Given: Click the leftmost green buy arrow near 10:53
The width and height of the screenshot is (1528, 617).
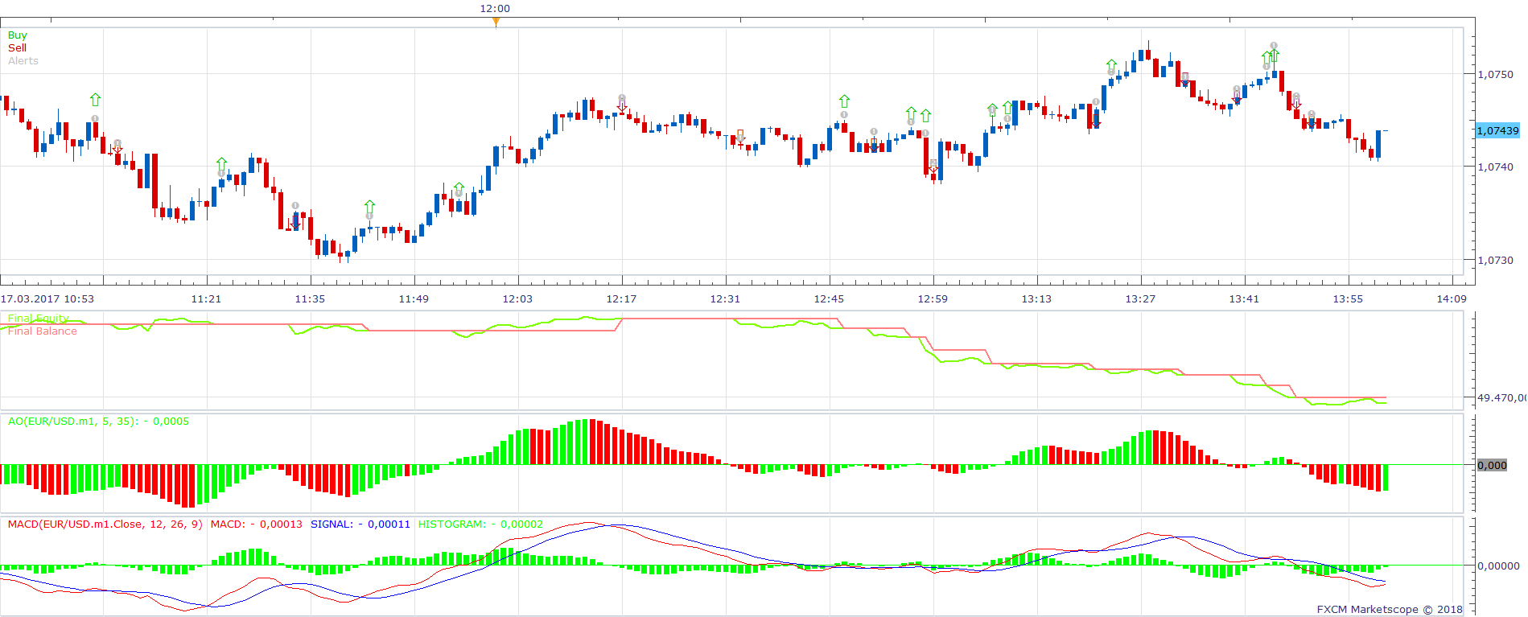Looking at the screenshot, I should click(96, 100).
